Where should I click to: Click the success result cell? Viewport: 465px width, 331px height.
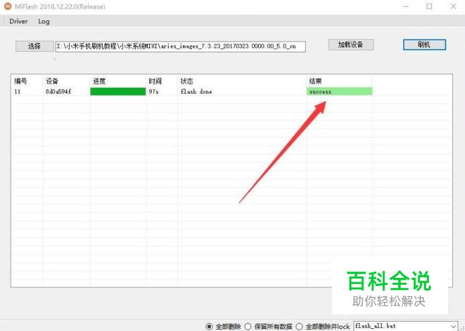(x=339, y=91)
